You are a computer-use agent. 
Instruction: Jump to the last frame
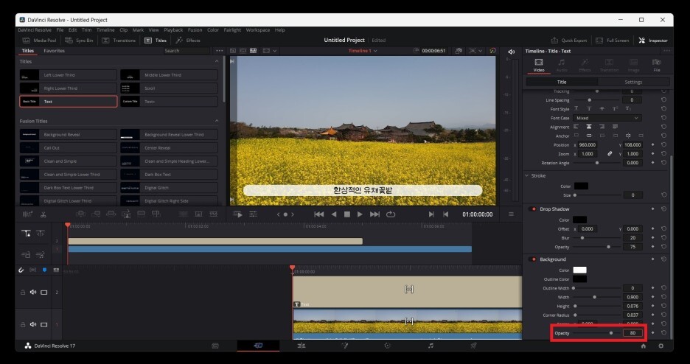click(374, 214)
